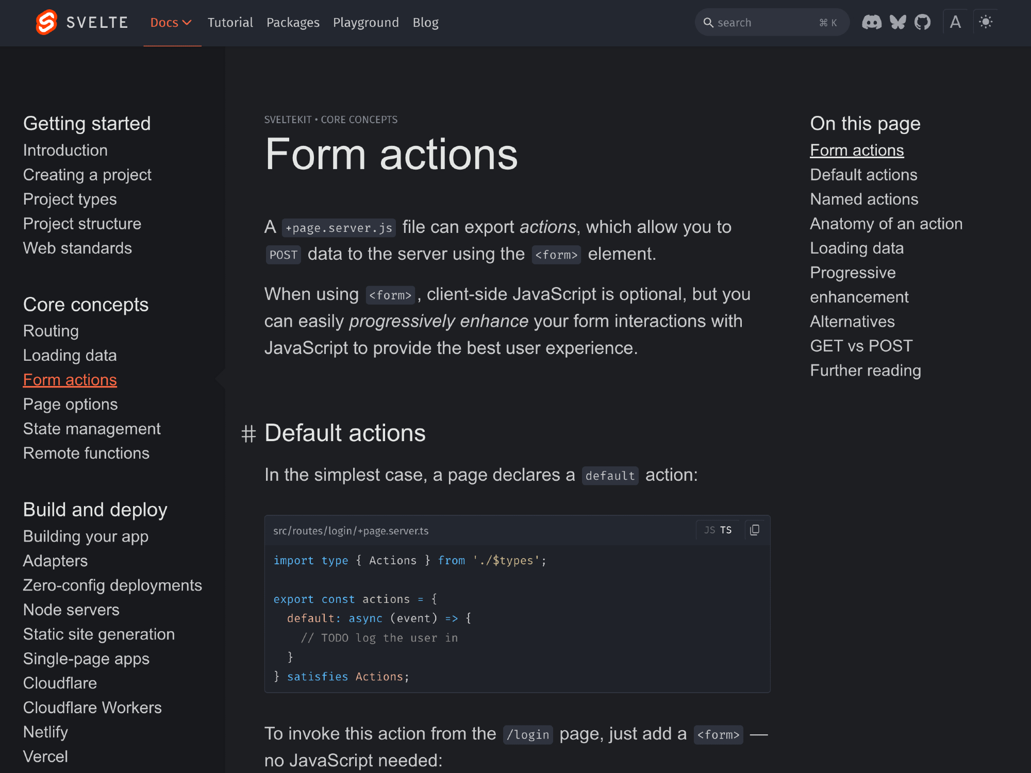
Task: Open the Bluesky butterfly icon link
Action: (x=897, y=22)
